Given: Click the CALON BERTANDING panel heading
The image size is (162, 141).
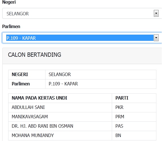Looking at the screenshot, I should [34, 55].
